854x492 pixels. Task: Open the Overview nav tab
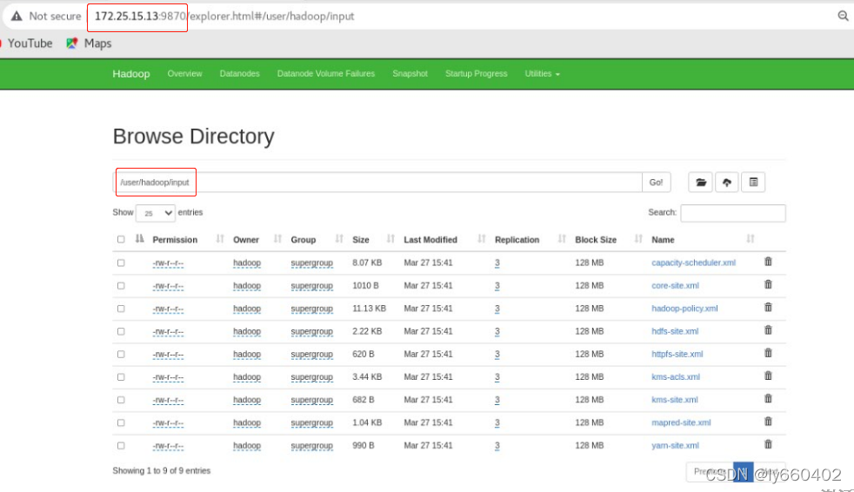point(184,74)
